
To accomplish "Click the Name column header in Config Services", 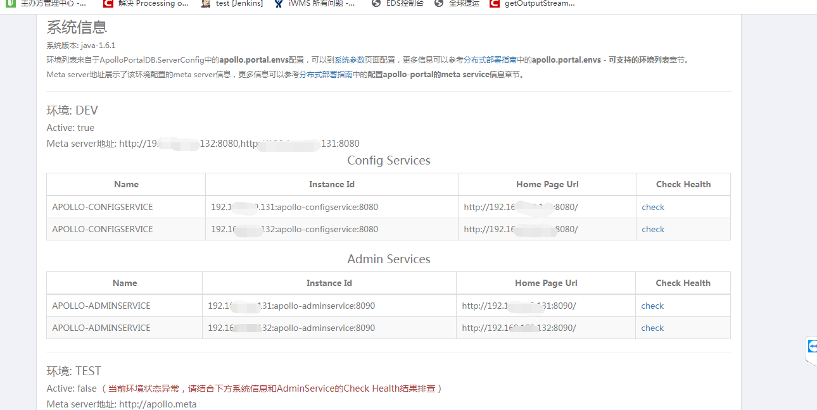I will pyautogui.click(x=126, y=183).
